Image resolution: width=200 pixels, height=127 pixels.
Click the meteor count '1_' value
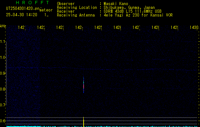click(46, 15)
